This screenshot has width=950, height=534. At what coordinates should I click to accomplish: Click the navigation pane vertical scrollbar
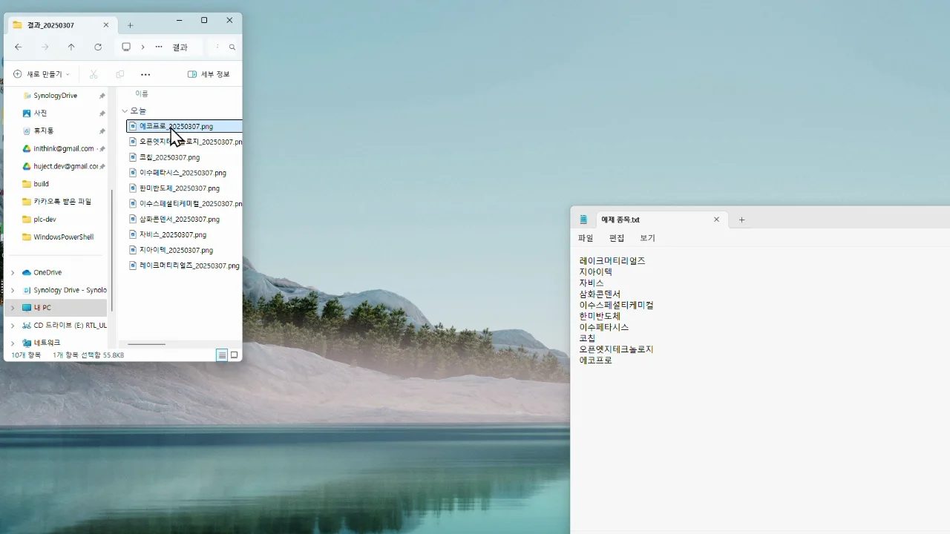112,251
